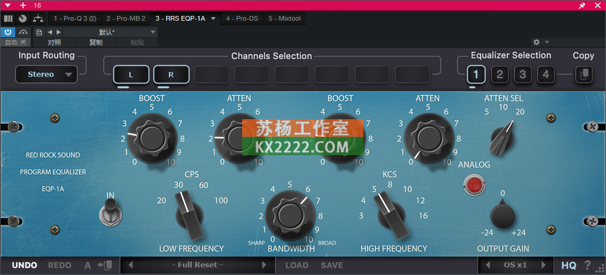The width and height of the screenshot is (606, 275).
Task: Click the 粘贴 paste button
Action: pos(137,42)
